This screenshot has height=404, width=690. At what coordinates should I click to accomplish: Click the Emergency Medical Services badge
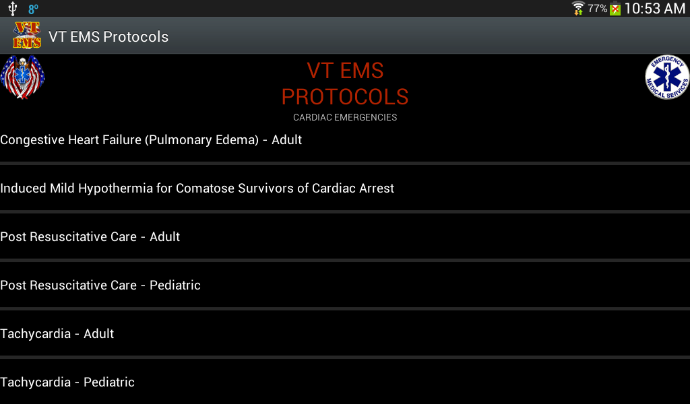[x=667, y=77]
